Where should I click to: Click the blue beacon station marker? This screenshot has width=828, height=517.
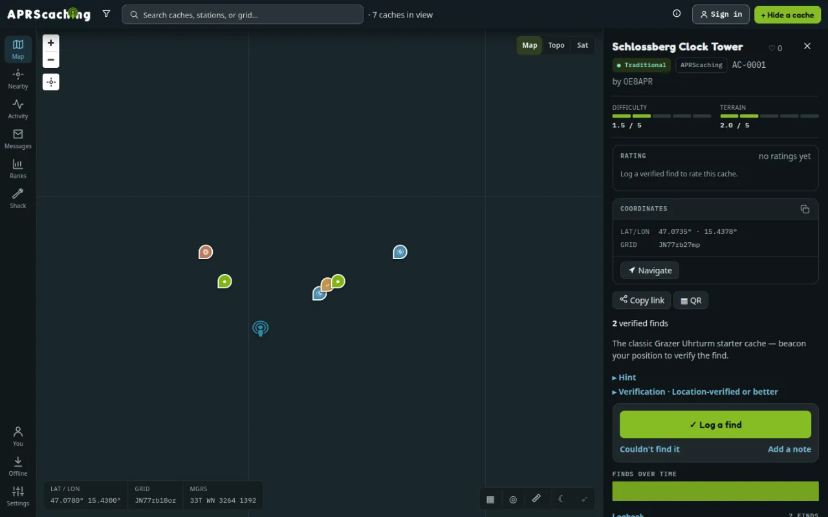point(260,329)
